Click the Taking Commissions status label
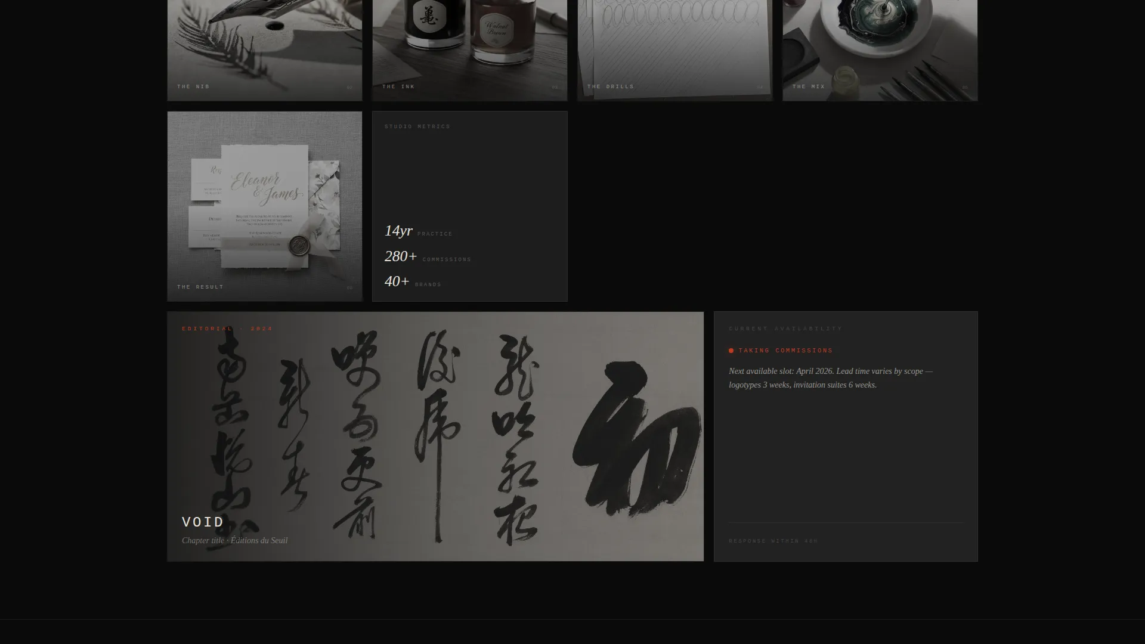1145x644 pixels. tap(785, 351)
